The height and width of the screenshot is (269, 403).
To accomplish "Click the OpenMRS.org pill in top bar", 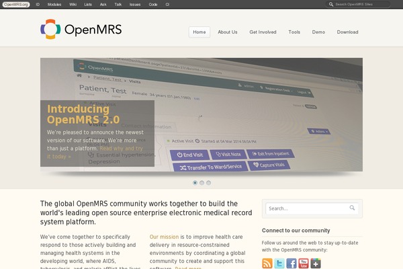I will 16,5.
